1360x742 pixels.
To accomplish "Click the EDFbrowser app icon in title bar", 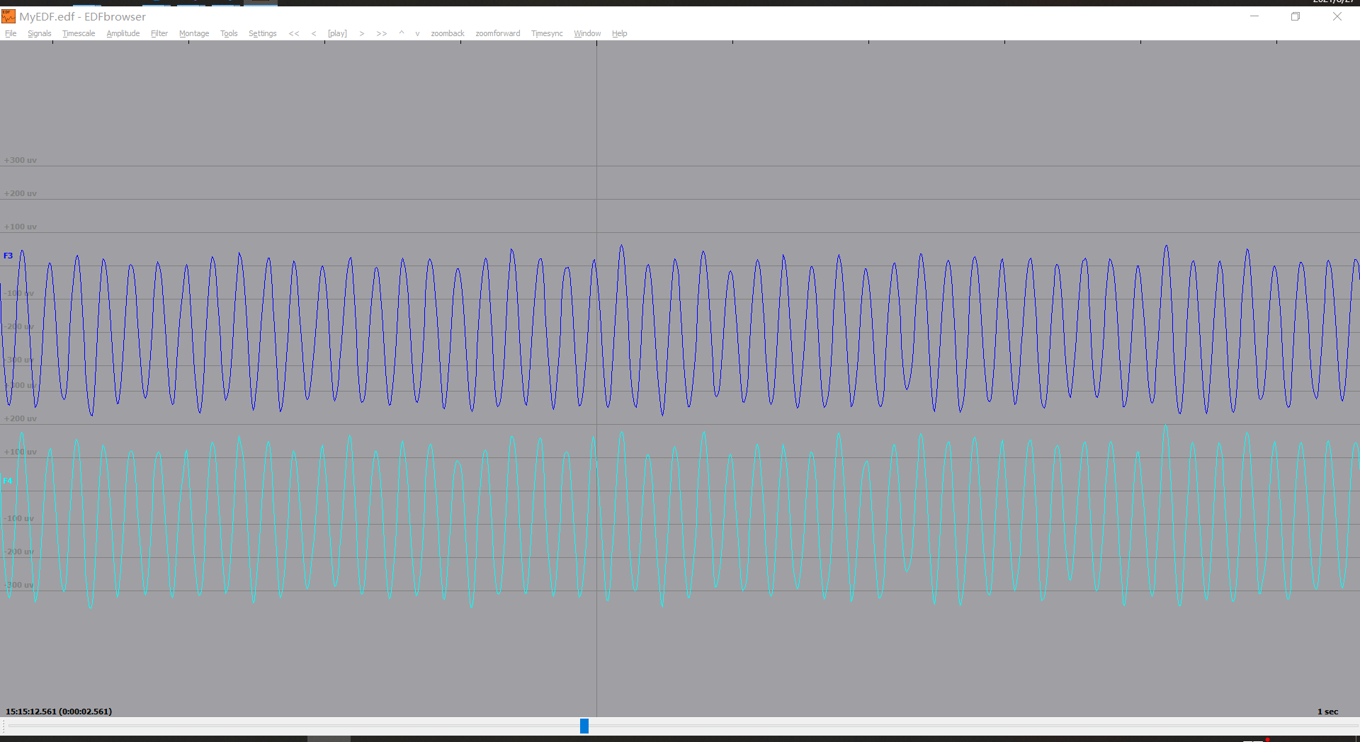I will coord(8,16).
